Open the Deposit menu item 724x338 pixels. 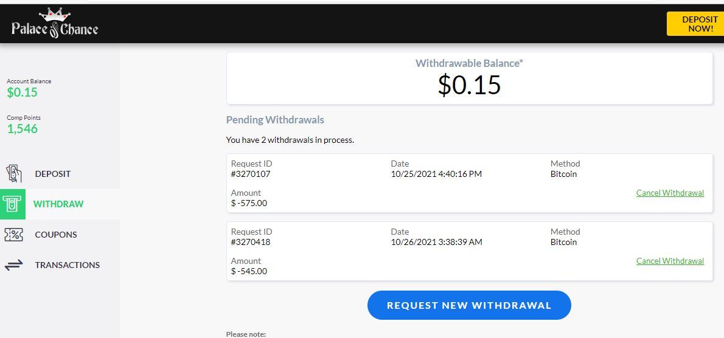(x=53, y=174)
